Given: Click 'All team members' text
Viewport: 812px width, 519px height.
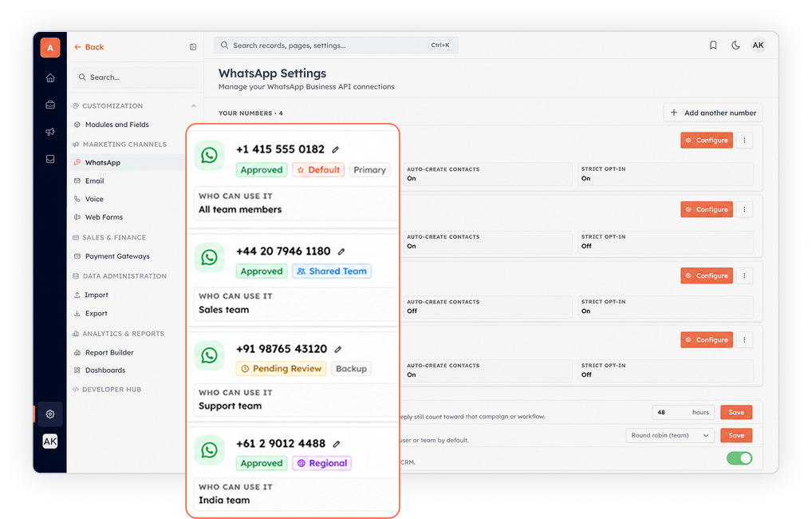Looking at the screenshot, I should coord(240,209).
